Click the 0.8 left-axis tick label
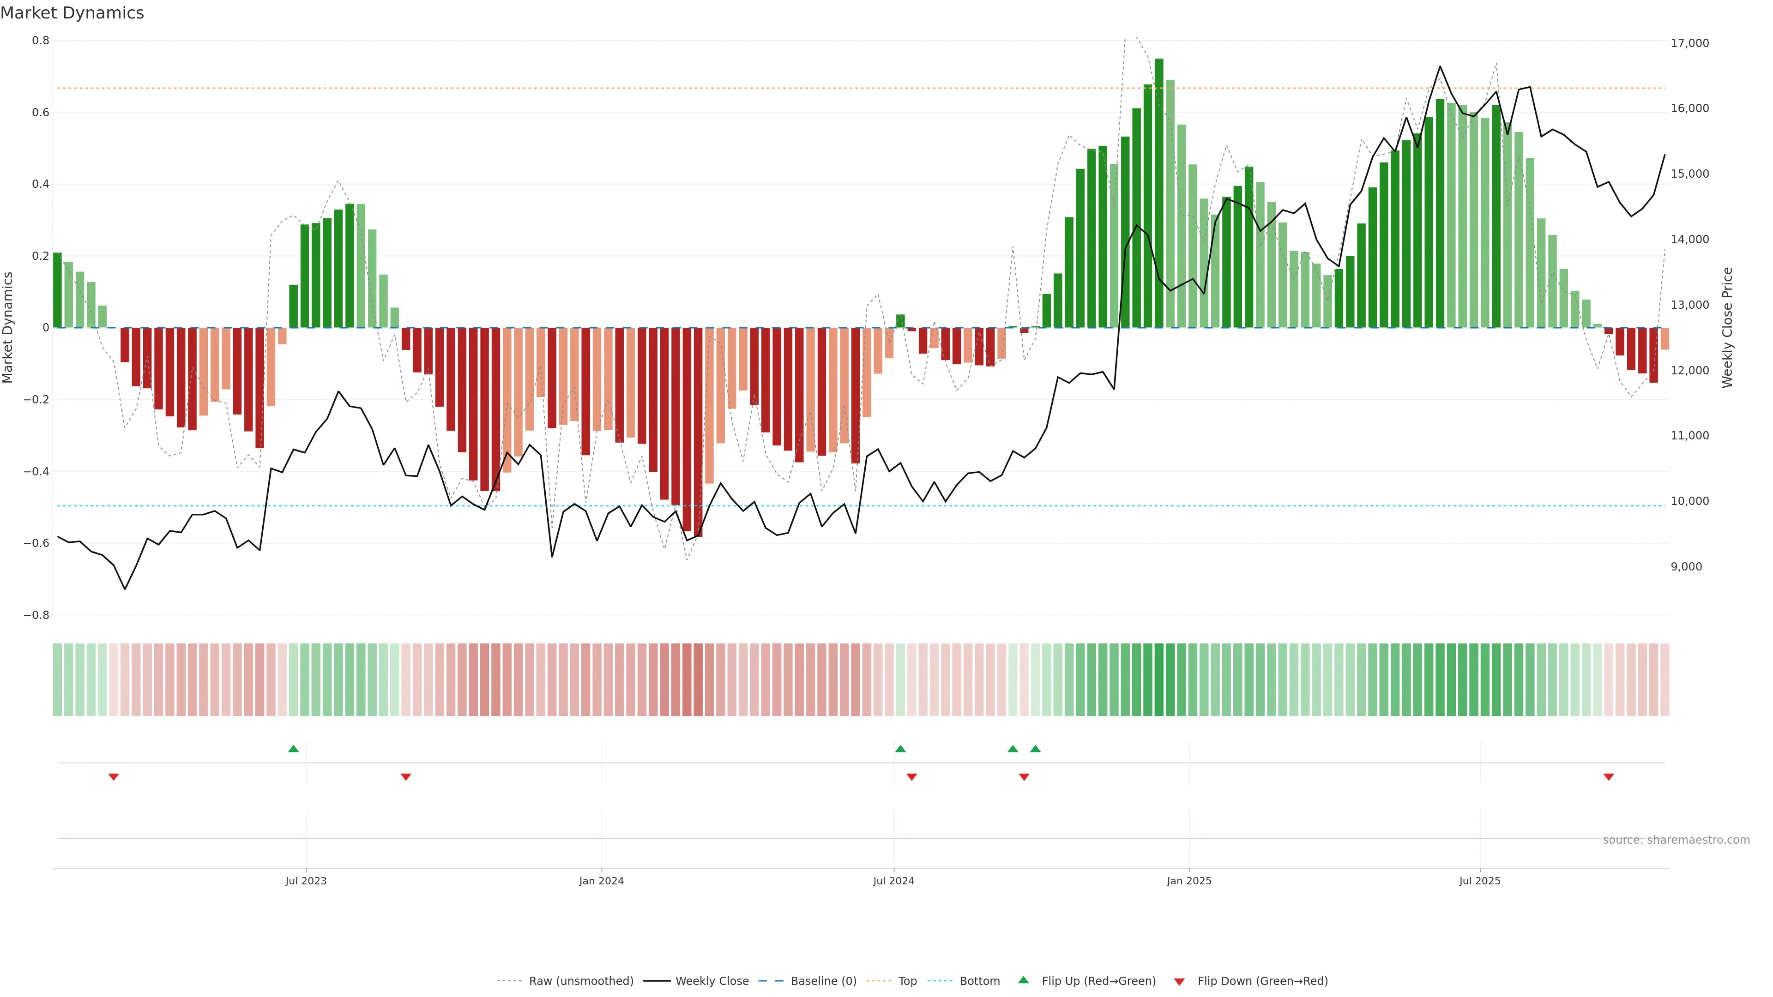The height and width of the screenshot is (997, 1773). (x=41, y=41)
